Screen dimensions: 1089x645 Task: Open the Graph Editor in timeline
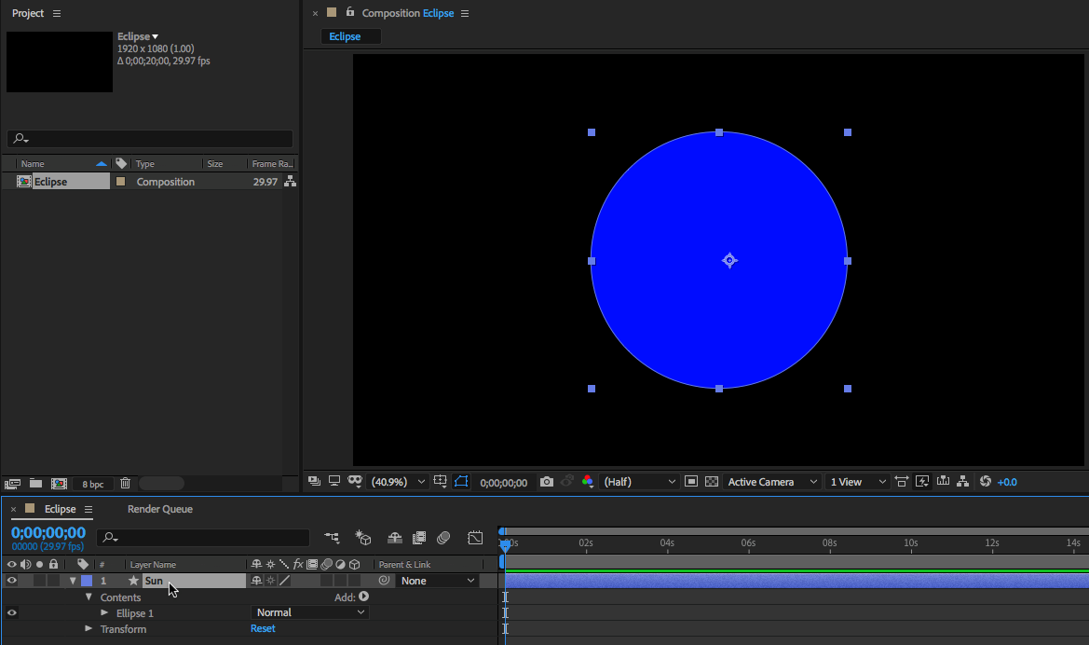point(475,538)
